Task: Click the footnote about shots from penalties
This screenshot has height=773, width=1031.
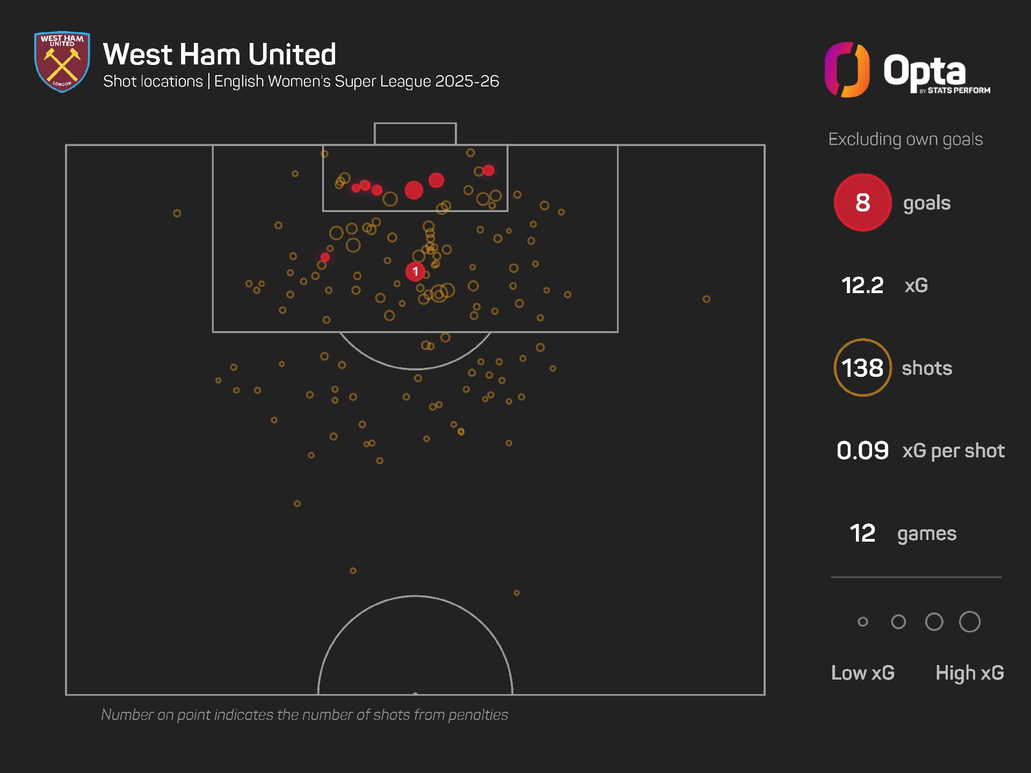Action: point(304,714)
